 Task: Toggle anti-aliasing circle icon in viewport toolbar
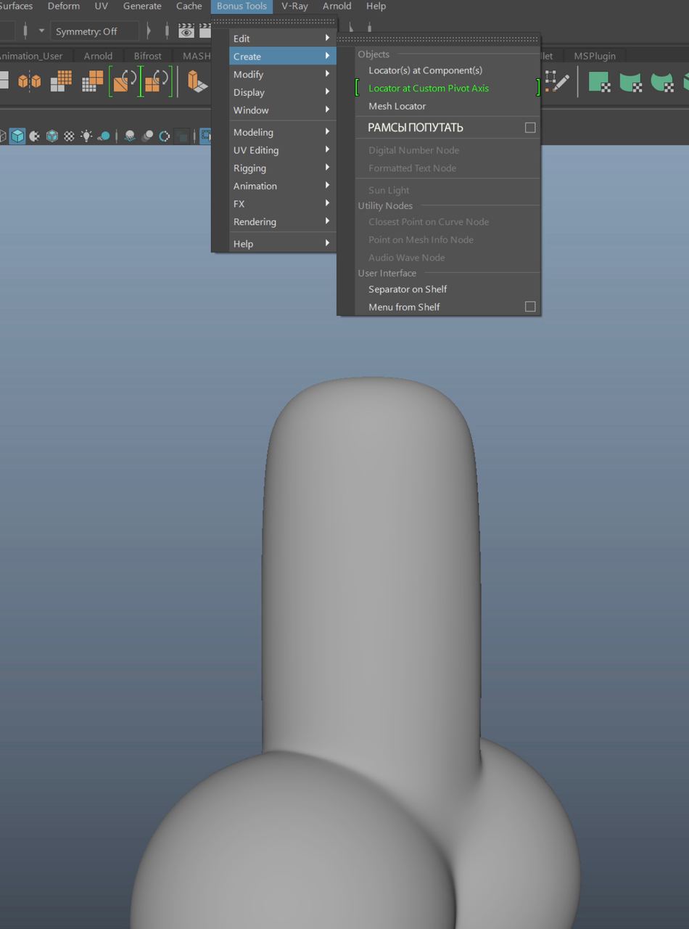pyautogui.click(x=165, y=136)
